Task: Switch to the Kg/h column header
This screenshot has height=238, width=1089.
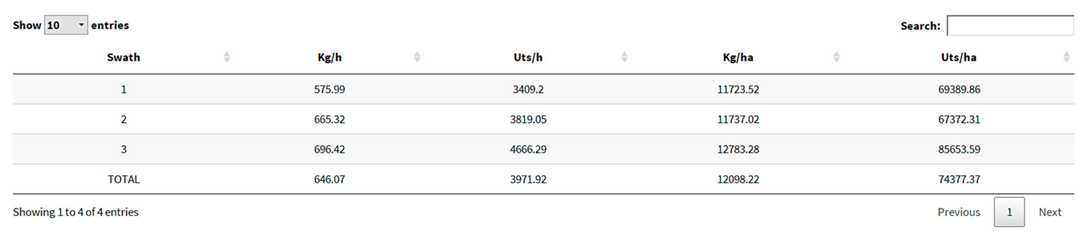Action: 329,57
